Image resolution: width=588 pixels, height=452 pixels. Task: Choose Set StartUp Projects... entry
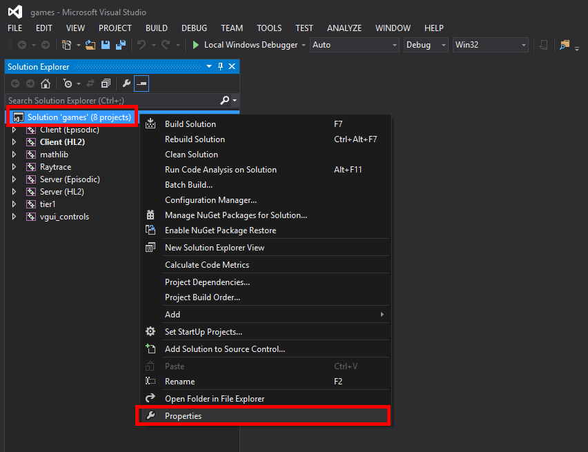pyautogui.click(x=265, y=332)
